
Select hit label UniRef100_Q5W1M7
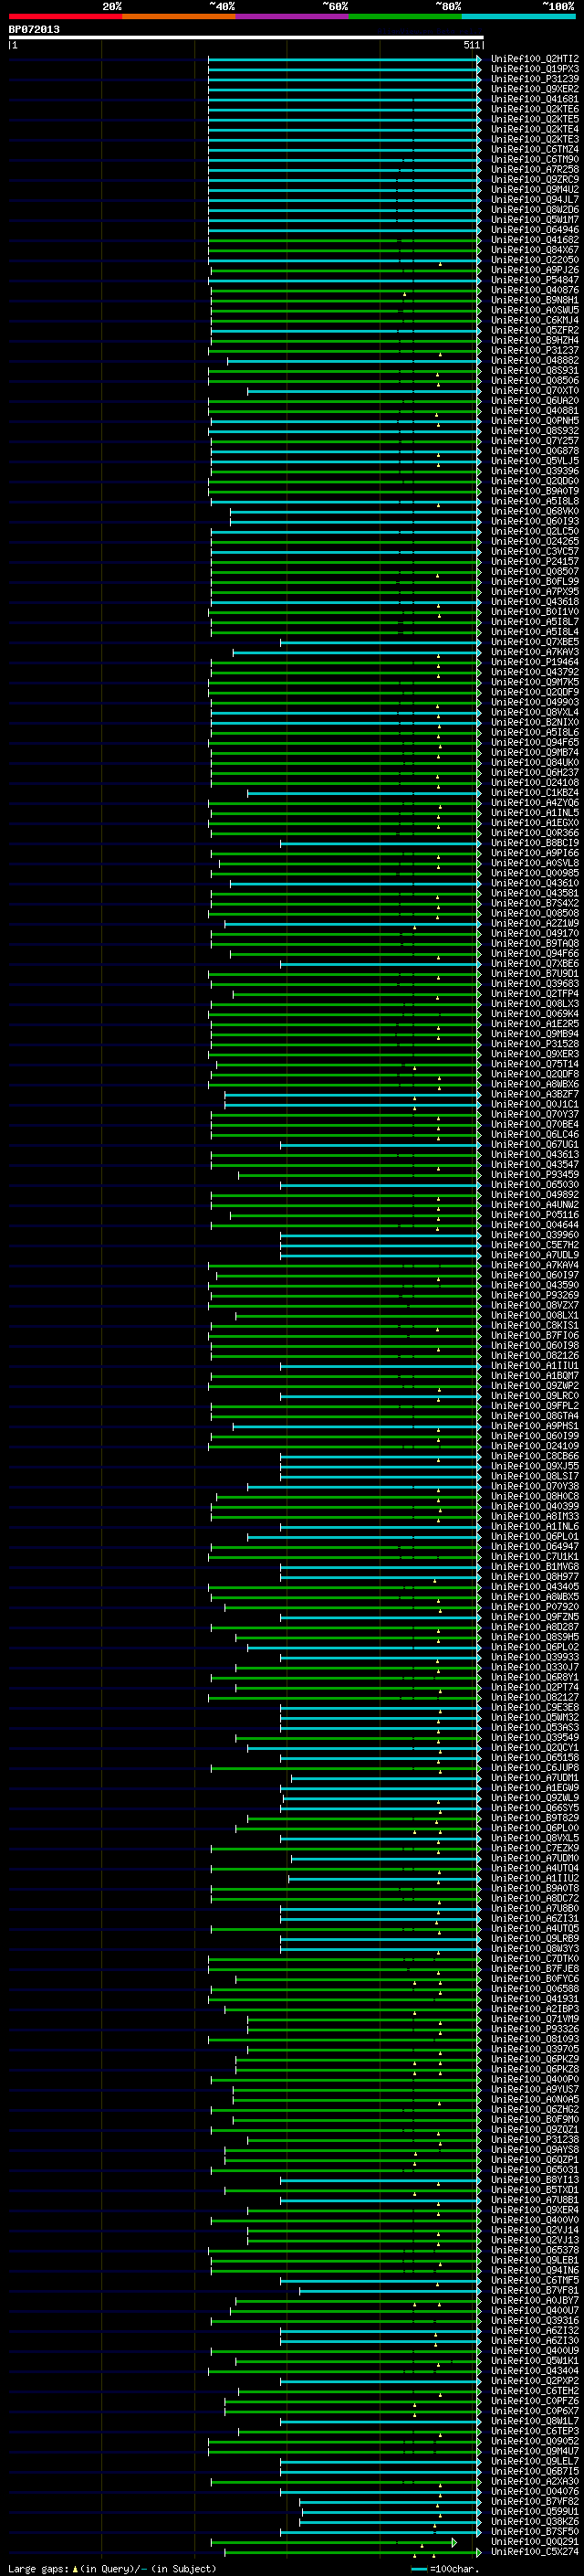(534, 220)
